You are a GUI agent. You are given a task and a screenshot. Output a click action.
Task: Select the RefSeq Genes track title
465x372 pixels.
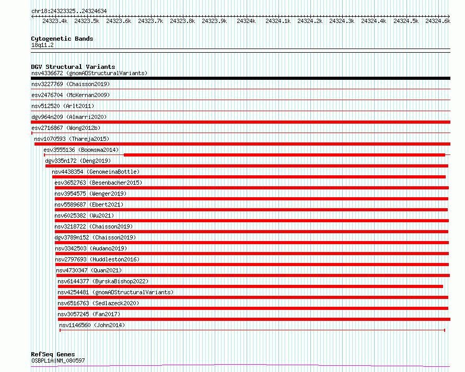coord(53,354)
